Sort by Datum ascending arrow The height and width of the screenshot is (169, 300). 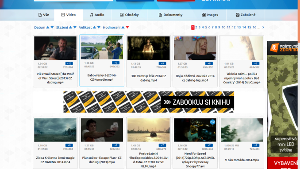coord(48,27)
